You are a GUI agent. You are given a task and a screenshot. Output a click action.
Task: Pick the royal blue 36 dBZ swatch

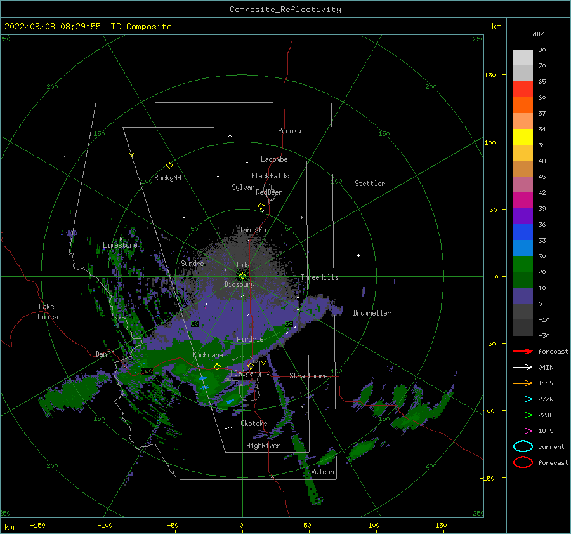[523, 232]
